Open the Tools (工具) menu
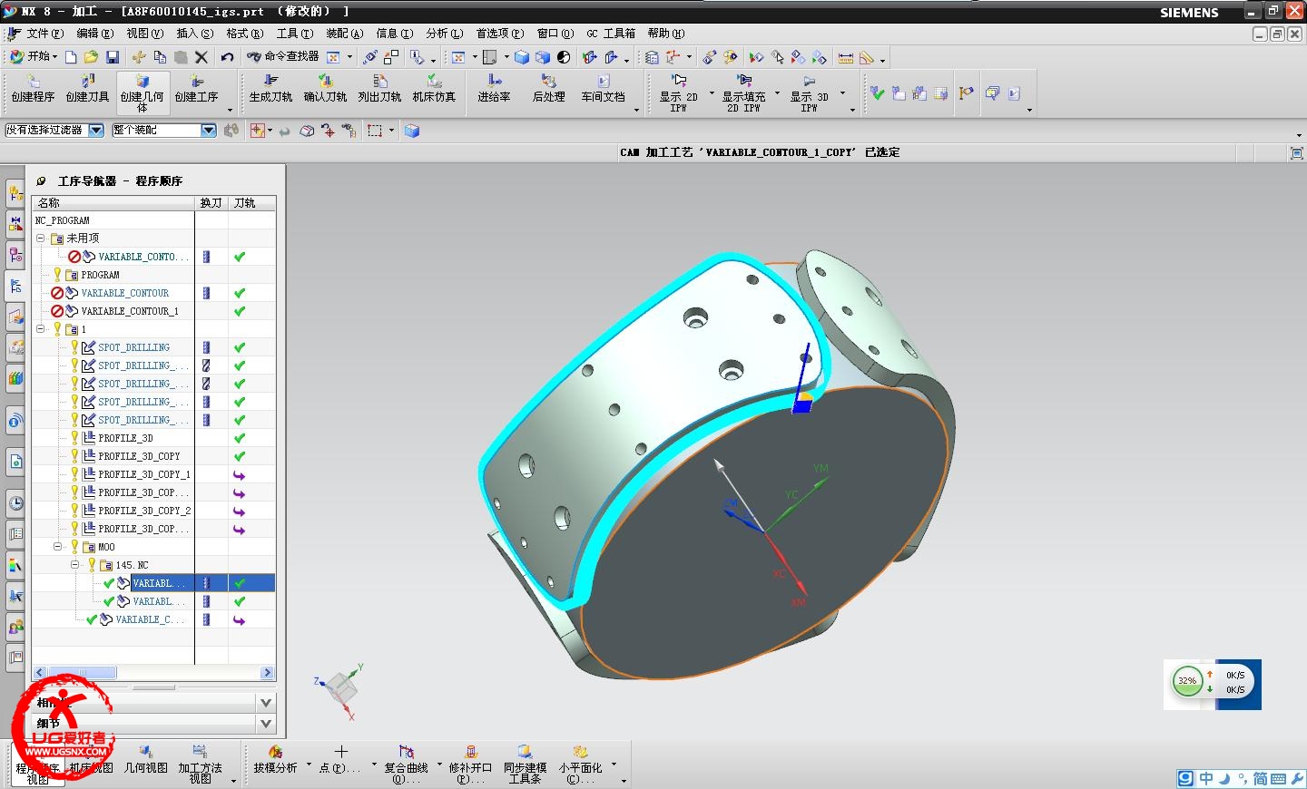The width and height of the screenshot is (1307, 789). (x=294, y=34)
